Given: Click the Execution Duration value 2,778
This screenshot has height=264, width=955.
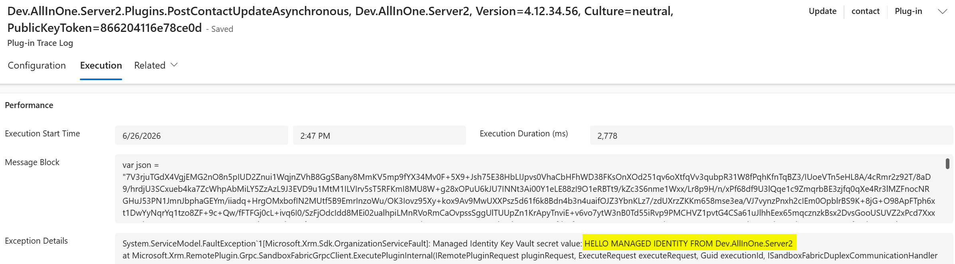Looking at the screenshot, I should point(771,136).
